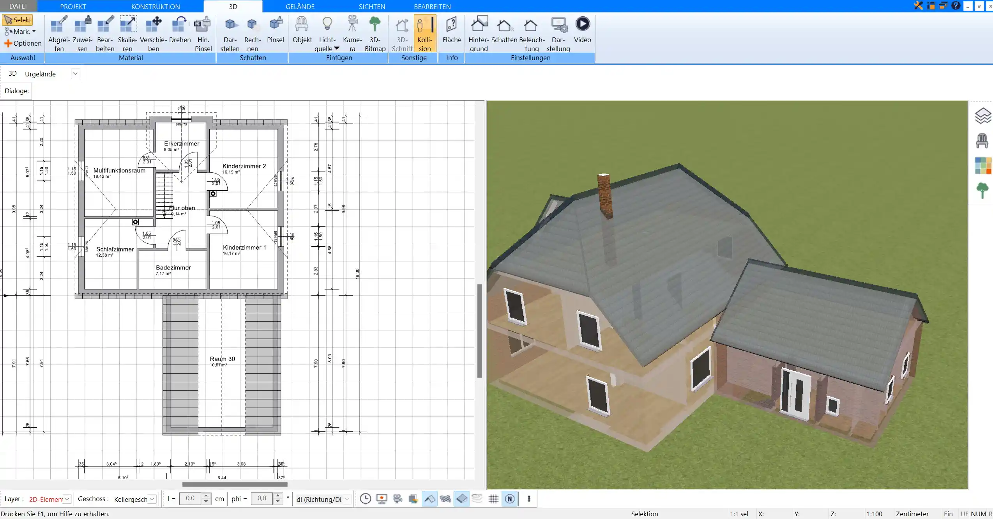Decrease the phi value with stepper

pyautogui.click(x=277, y=501)
